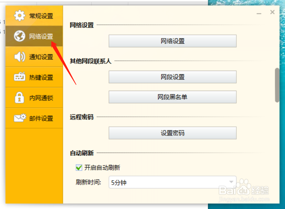Click the speaker icon for 通知设置
The width and height of the screenshot is (285, 209).
[20, 57]
